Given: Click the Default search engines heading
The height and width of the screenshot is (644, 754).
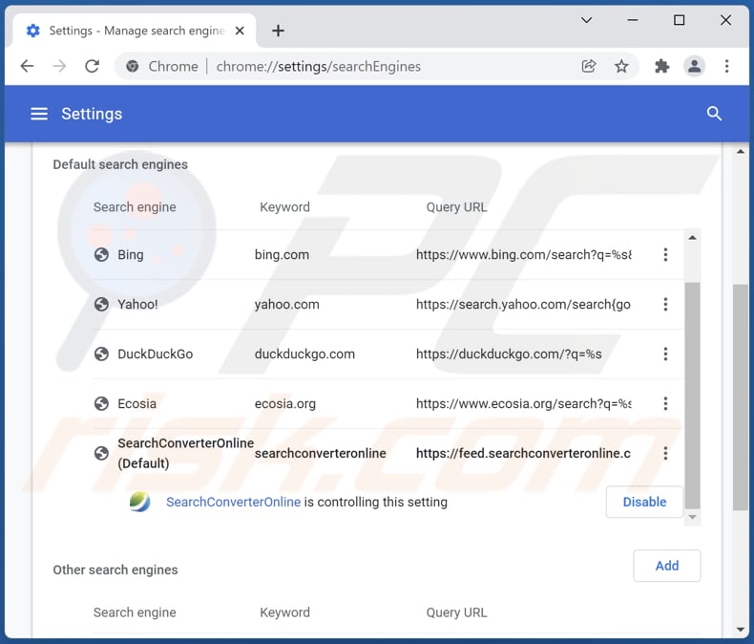Looking at the screenshot, I should point(120,164).
